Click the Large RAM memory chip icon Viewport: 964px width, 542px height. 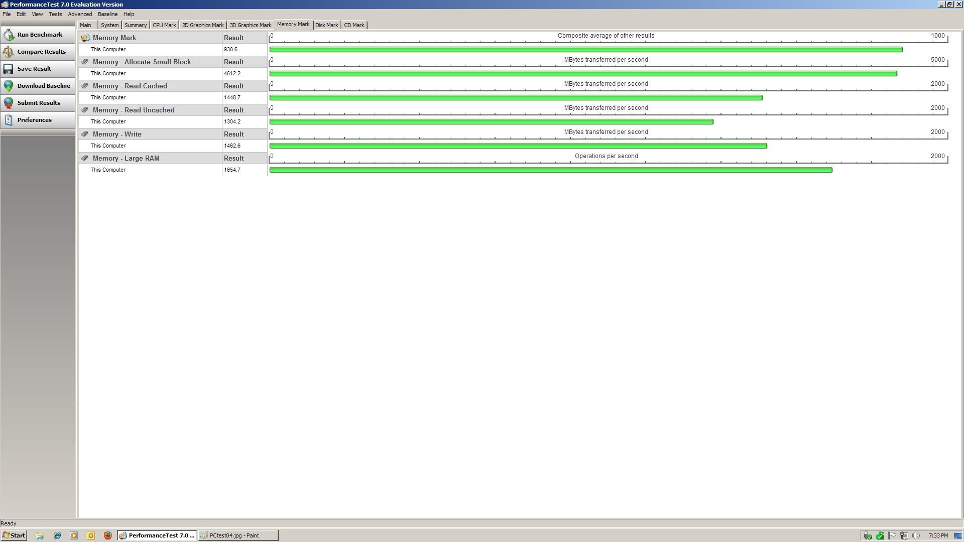85,158
